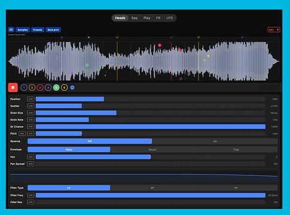Toggle LFO for the Grain Size row

click(x=30, y=113)
